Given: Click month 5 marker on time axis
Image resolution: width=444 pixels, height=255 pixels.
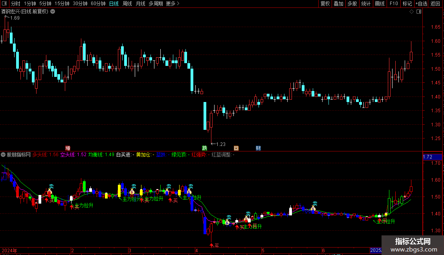Looking at the screenshot, I should 263,250.
